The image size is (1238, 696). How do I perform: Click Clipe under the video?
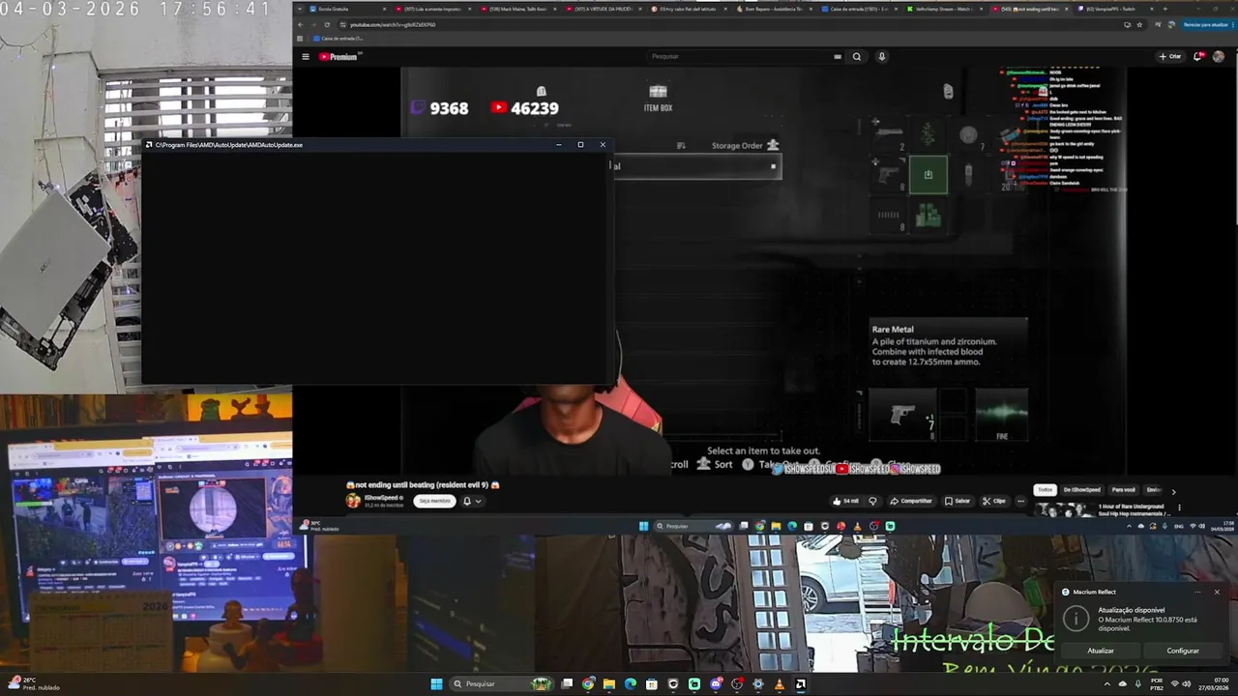(x=994, y=501)
